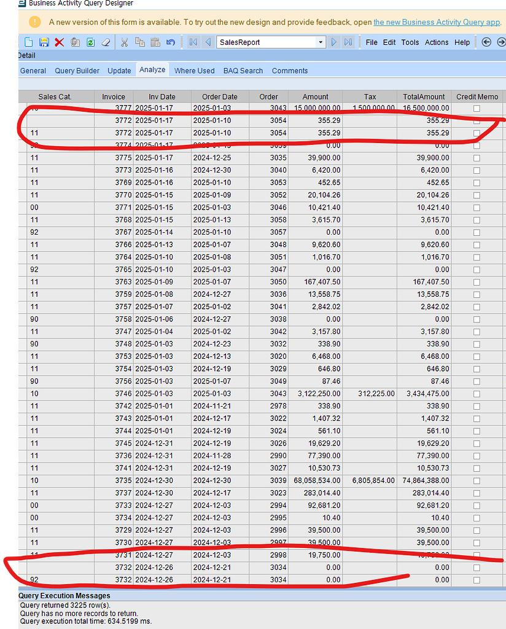The height and width of the screenshot is (629, 506).
Task: Open the SalesReport dropdown list
Action: pos(321,42)
